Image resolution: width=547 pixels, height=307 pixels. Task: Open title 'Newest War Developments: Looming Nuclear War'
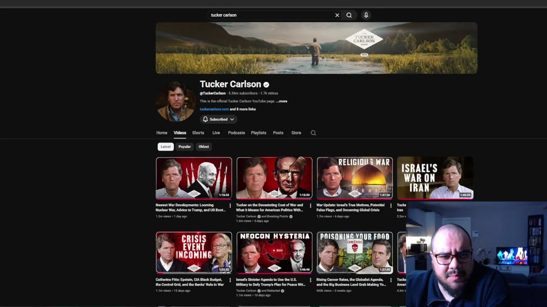tap(191, 208)
